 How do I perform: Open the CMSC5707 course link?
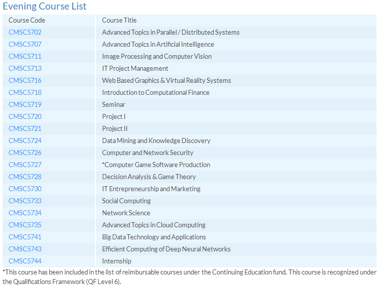click(x=25, y=44)
